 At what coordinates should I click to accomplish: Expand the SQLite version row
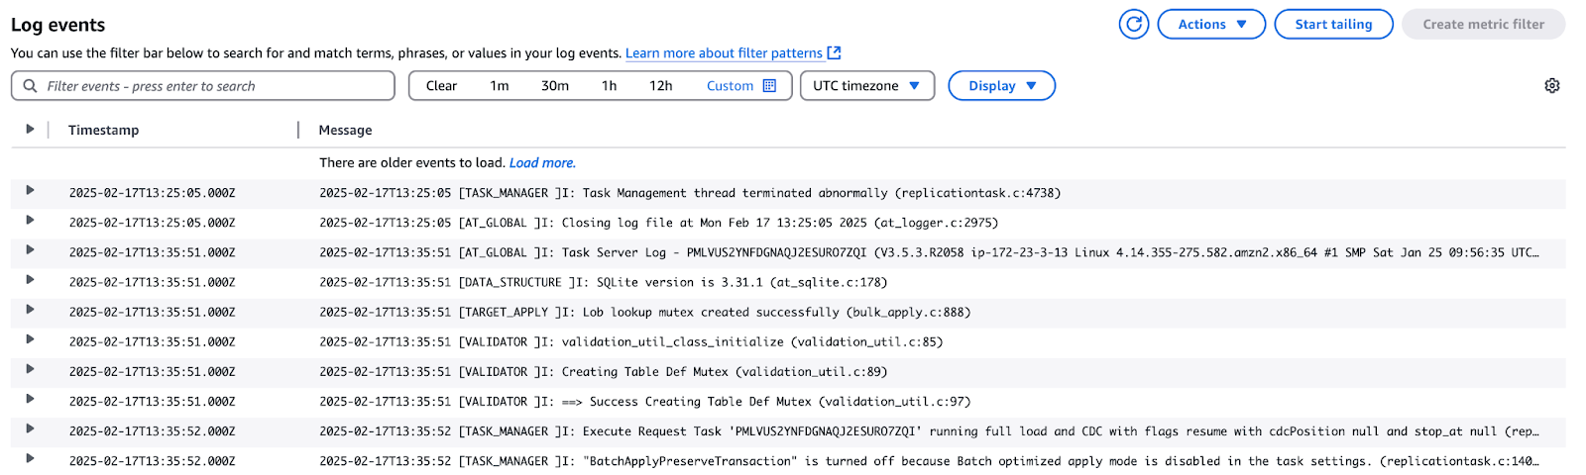tap(30, 279)
